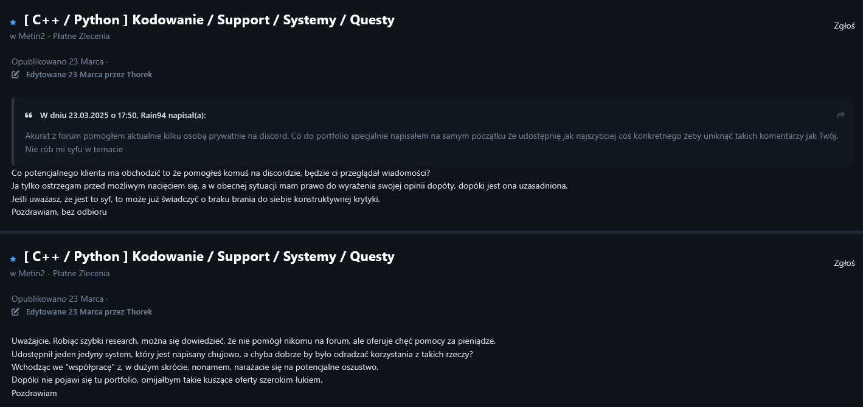Click the first post's Opublikowano 23 Marca date

pyautogui.click(x=58, y=61)
